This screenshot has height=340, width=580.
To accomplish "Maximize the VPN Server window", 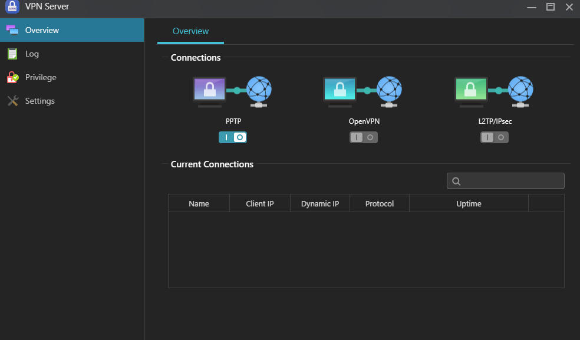I will [x=551, y=6].
